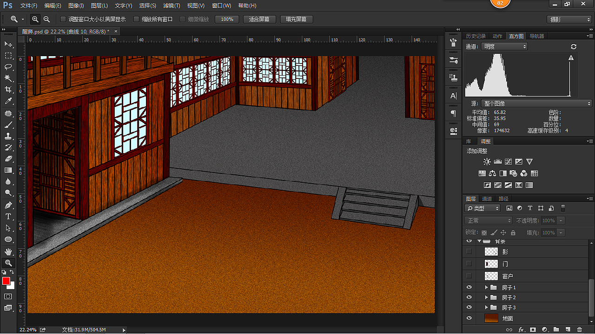This screenshot has width=595, height=334.
Task: Show the hidden 影 layer
Action: [x=469, y=251]
